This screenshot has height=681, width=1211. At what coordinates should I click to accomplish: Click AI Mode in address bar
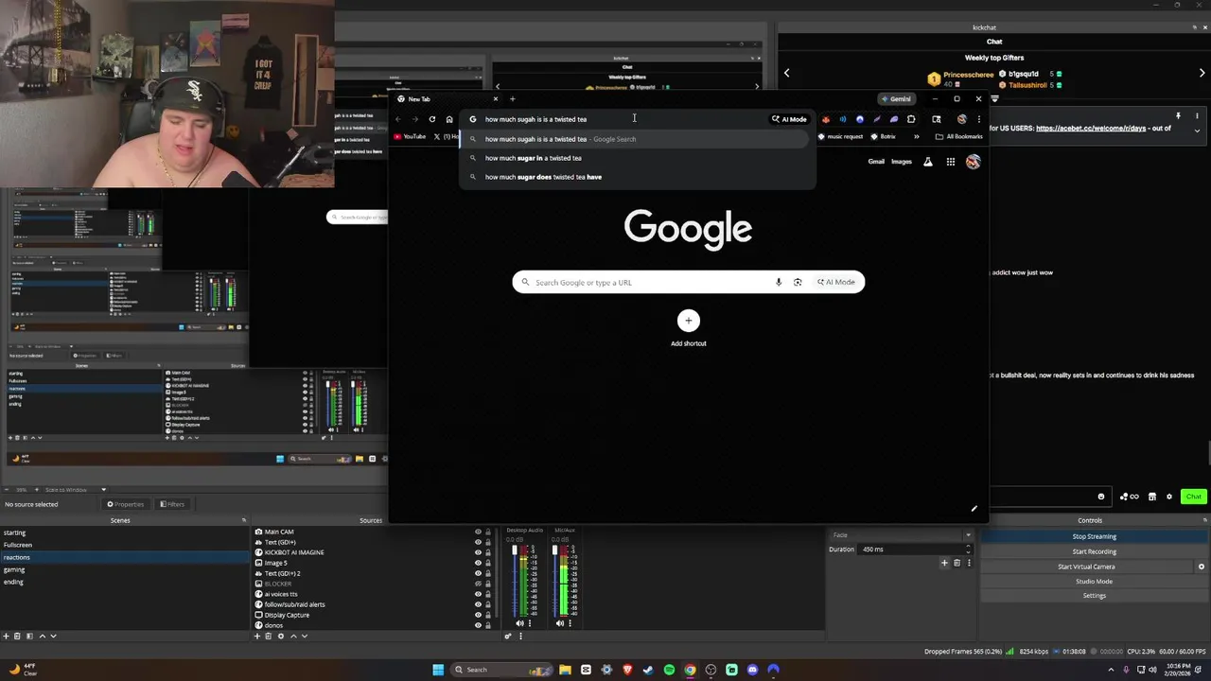[x=789, y=119]
